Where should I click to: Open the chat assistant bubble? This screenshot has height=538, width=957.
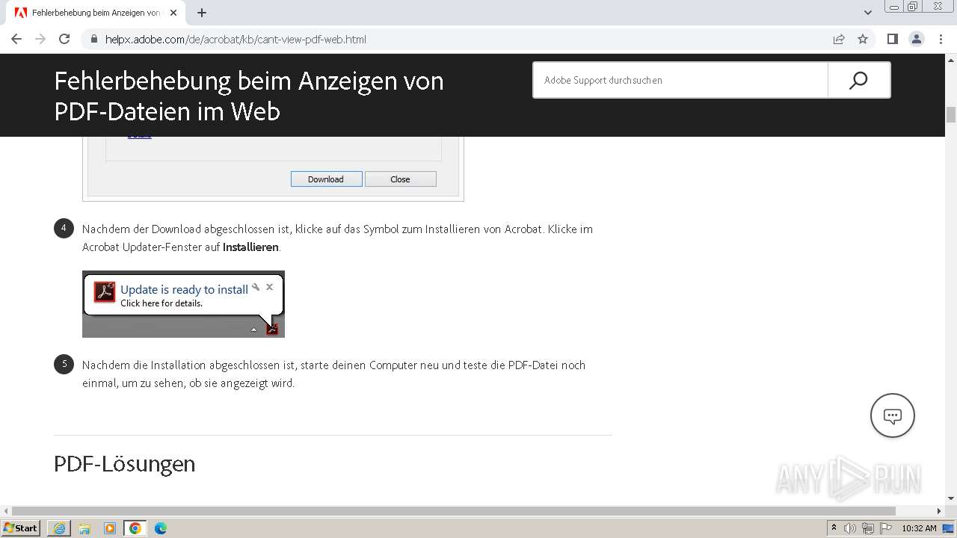tap(893, 415)
